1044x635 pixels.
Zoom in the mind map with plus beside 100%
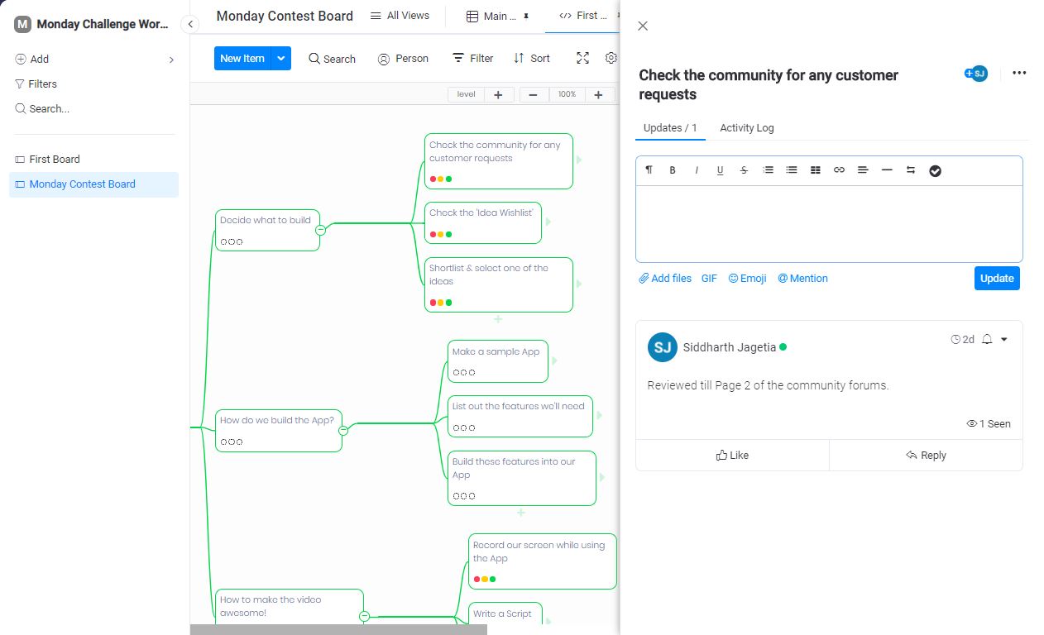click(598, 94)
